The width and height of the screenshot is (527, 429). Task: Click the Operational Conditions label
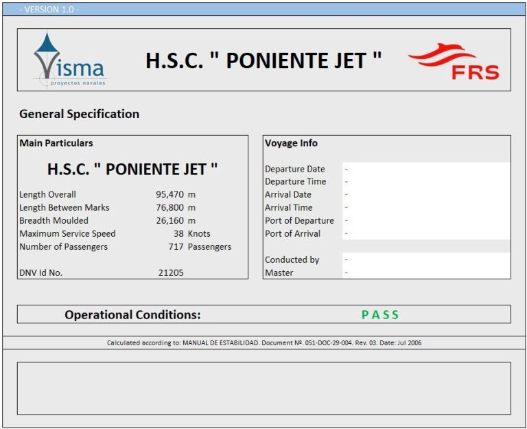coord(132,314)
